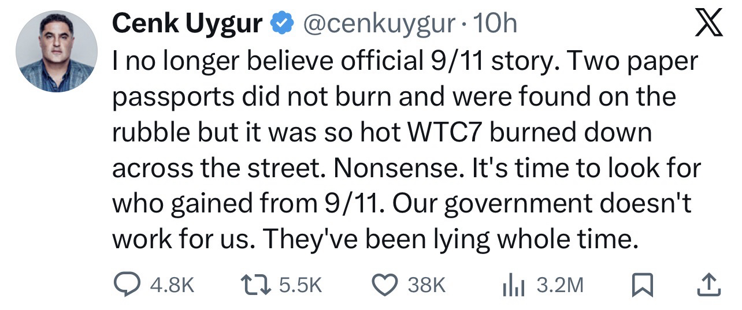Click the 4.8K replies count
Screen dimensions: 742x310
pos(171,285)
